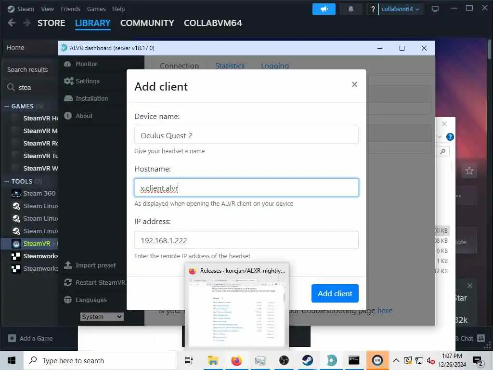Show hidden system tray icons
Image resolution: width=493 pixels, height=370 pixels.
click(x=396, y=360)
